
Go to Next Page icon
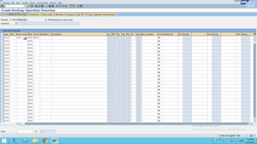[x=63, y=6]
